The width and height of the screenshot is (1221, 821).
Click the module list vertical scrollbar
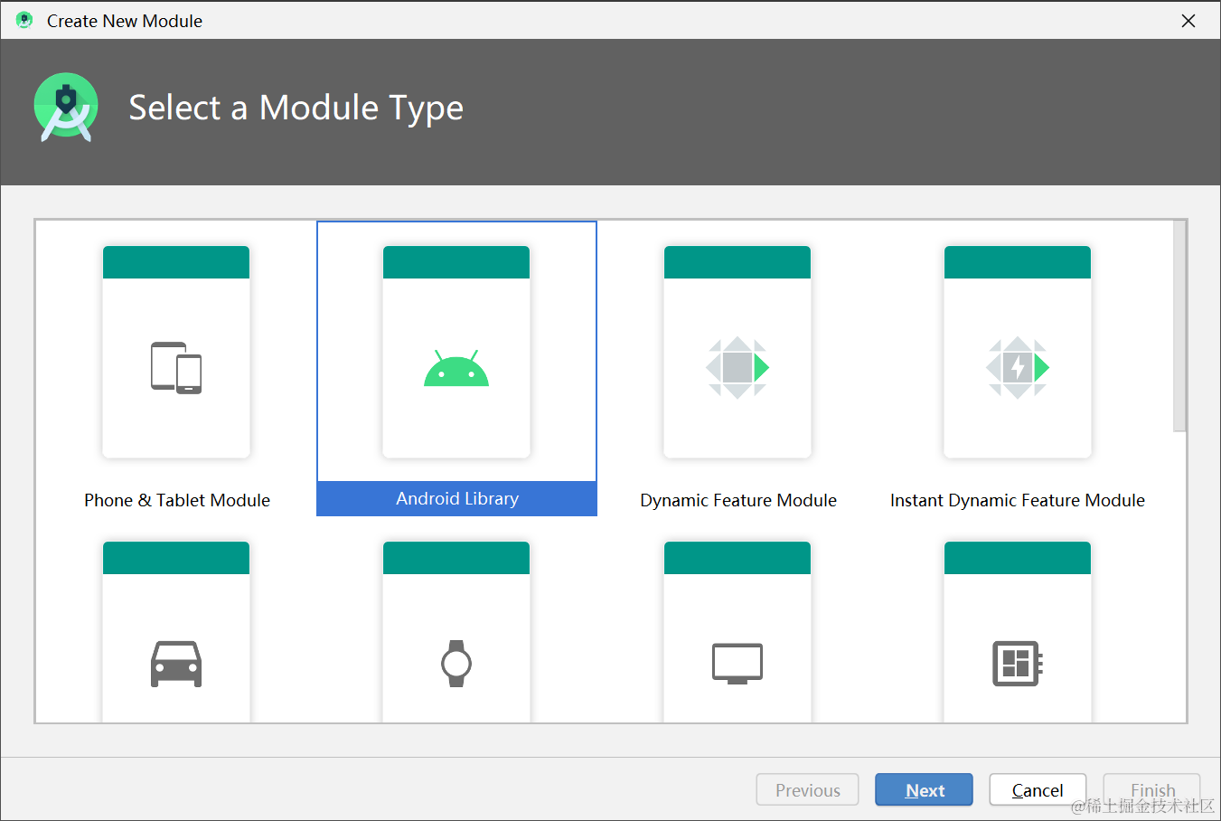(1179, 326)
